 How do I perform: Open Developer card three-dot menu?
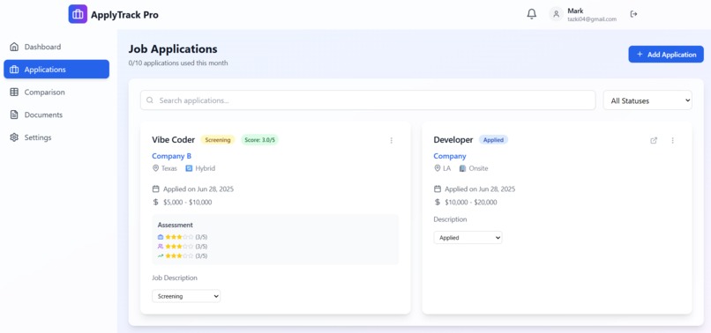click(x=672, y=140)
